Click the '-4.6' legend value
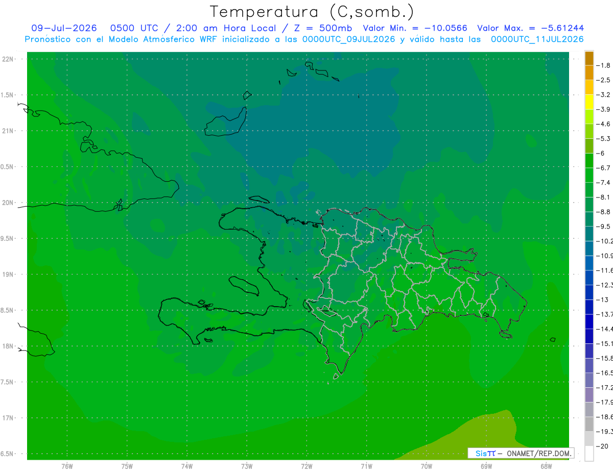 click(x=603, y=124)
